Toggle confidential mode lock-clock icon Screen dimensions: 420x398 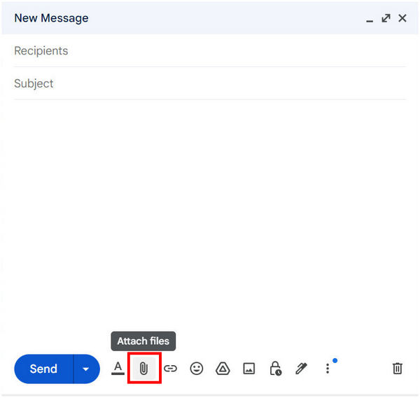coord(275,369)
